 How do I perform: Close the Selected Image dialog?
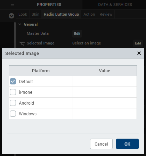[139, 53]
